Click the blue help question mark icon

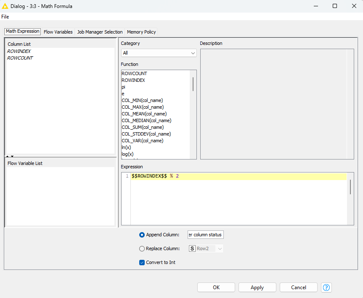pyautogui.click(x=326, y=288)
